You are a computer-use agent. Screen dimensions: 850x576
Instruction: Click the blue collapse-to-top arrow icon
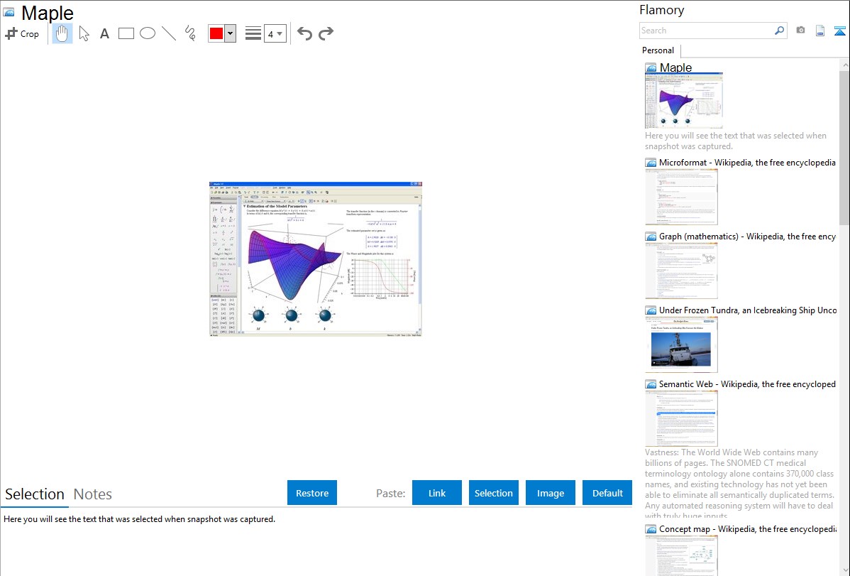point(839,31)
